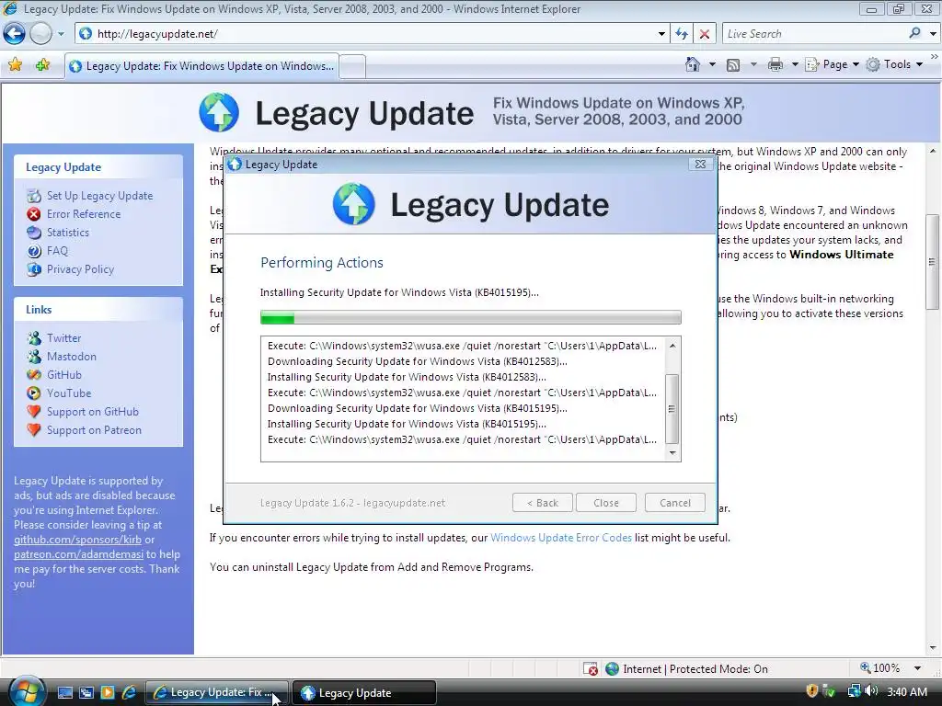Select log line Downloading KB4015195
942x706 pixels.
pos(417,408)
